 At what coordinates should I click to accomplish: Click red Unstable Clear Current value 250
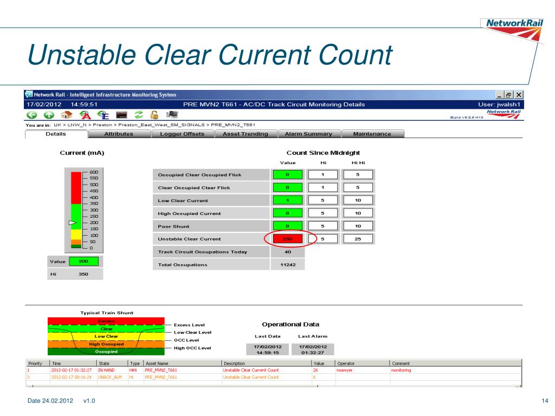click(x=288, y=239)
